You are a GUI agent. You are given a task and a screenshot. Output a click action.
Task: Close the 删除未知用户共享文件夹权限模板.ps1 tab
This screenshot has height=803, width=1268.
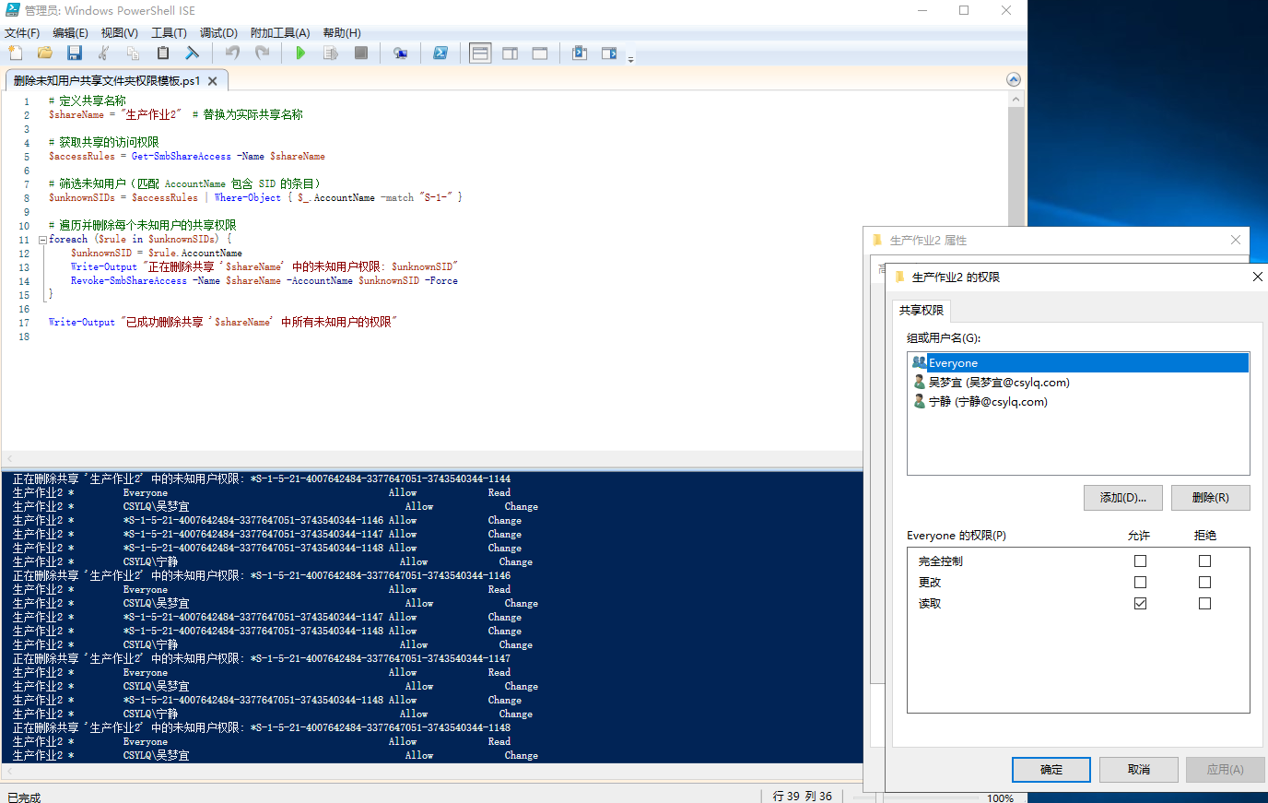click(213, 81)
